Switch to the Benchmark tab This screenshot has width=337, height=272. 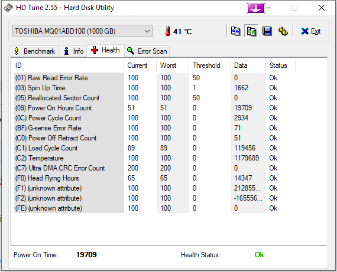(34, 51)
